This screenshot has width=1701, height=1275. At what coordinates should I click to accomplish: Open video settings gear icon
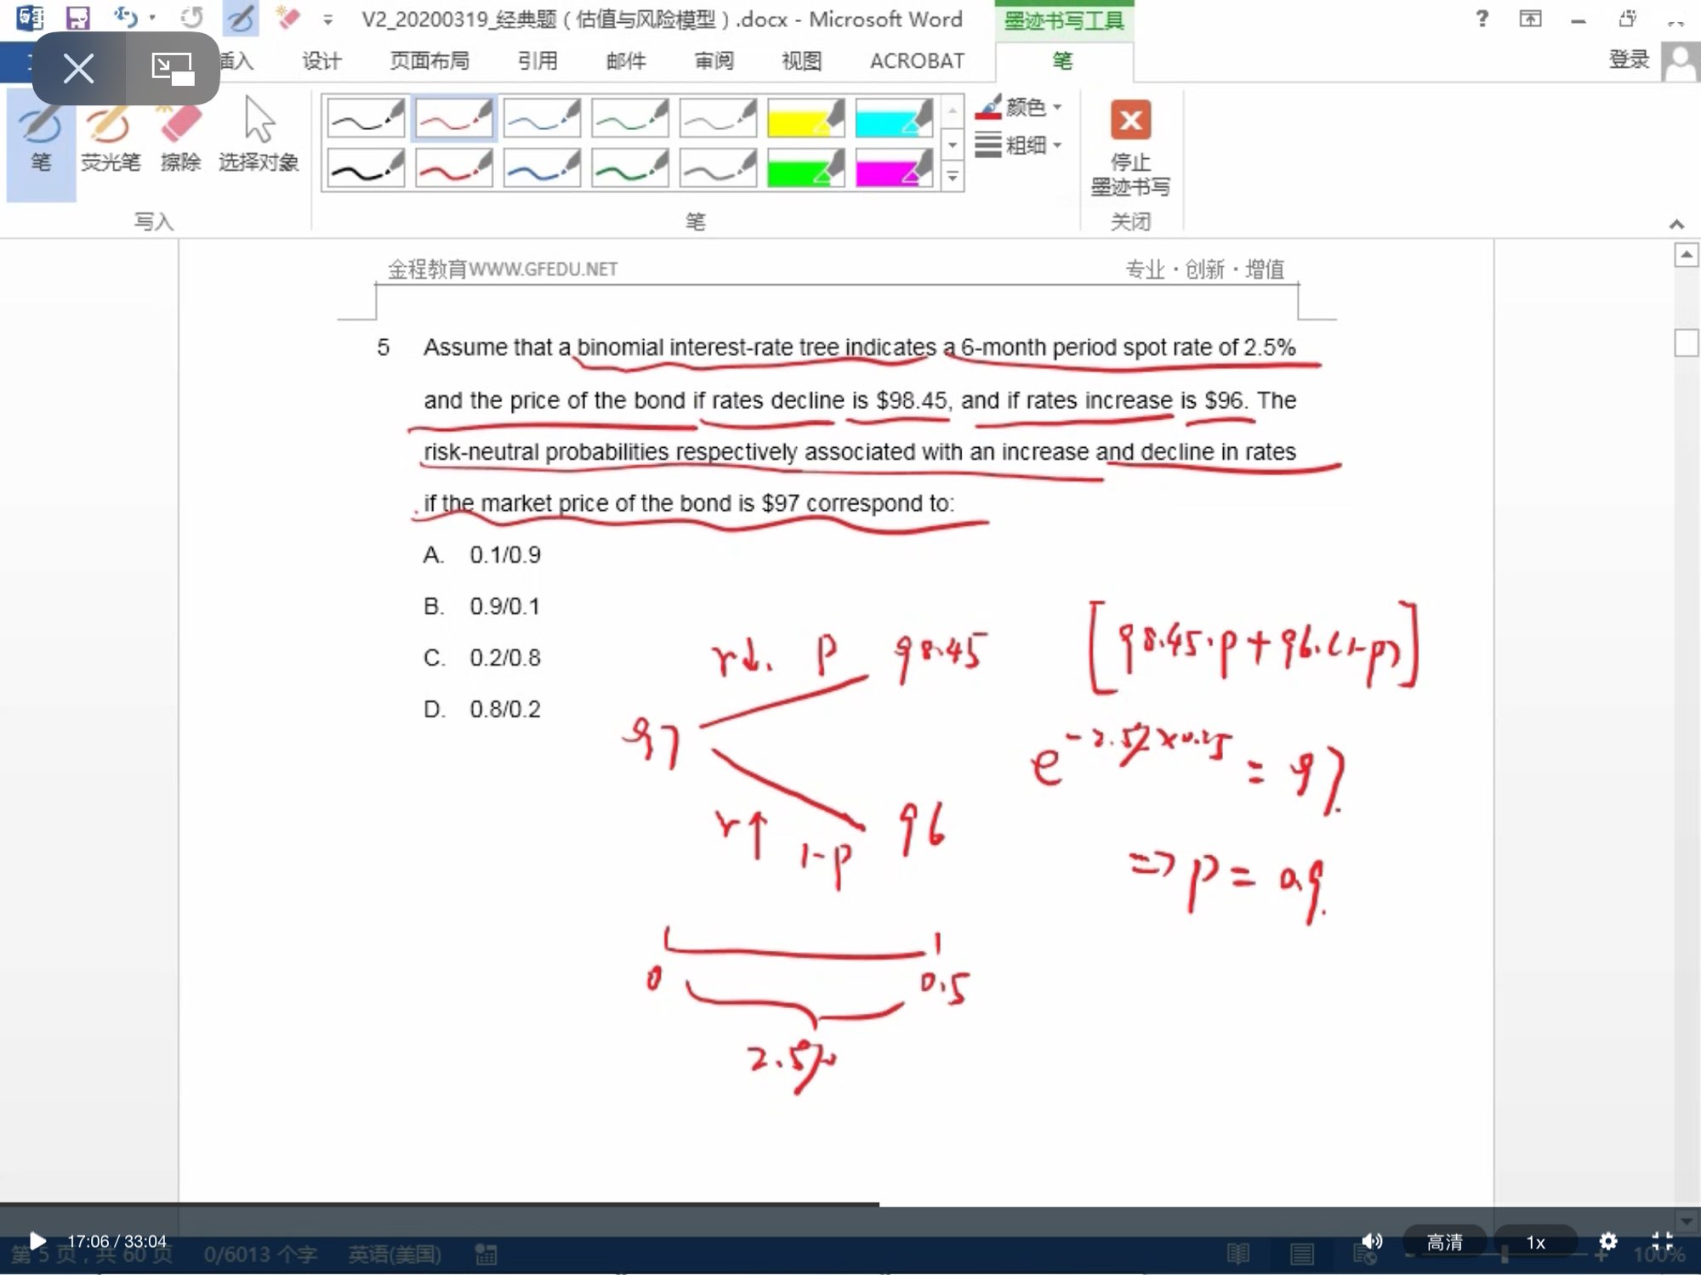(x=1607, y=1241)
